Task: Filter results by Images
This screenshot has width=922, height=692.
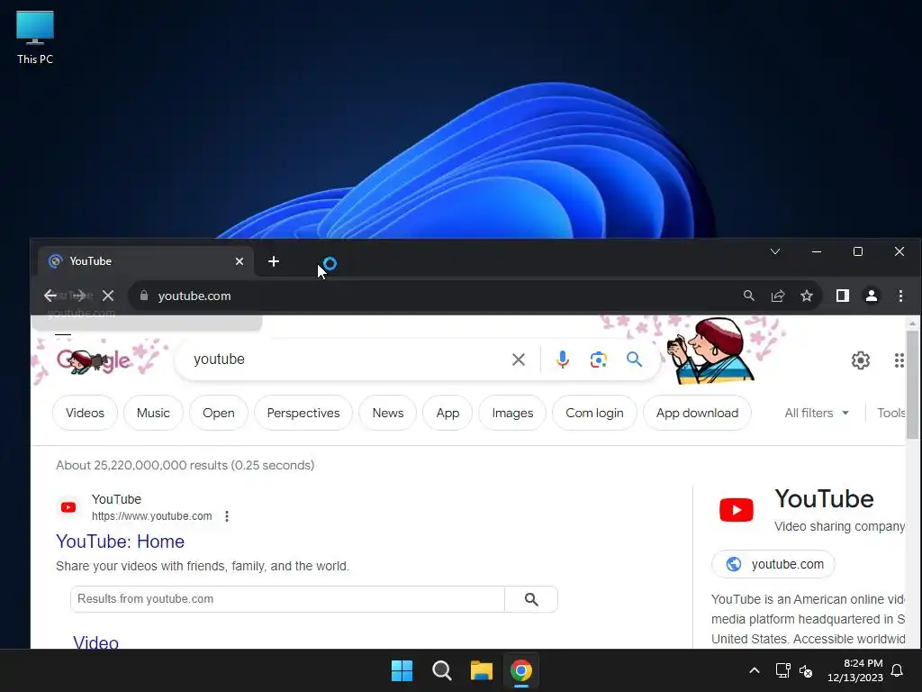Action: point(512,413)
